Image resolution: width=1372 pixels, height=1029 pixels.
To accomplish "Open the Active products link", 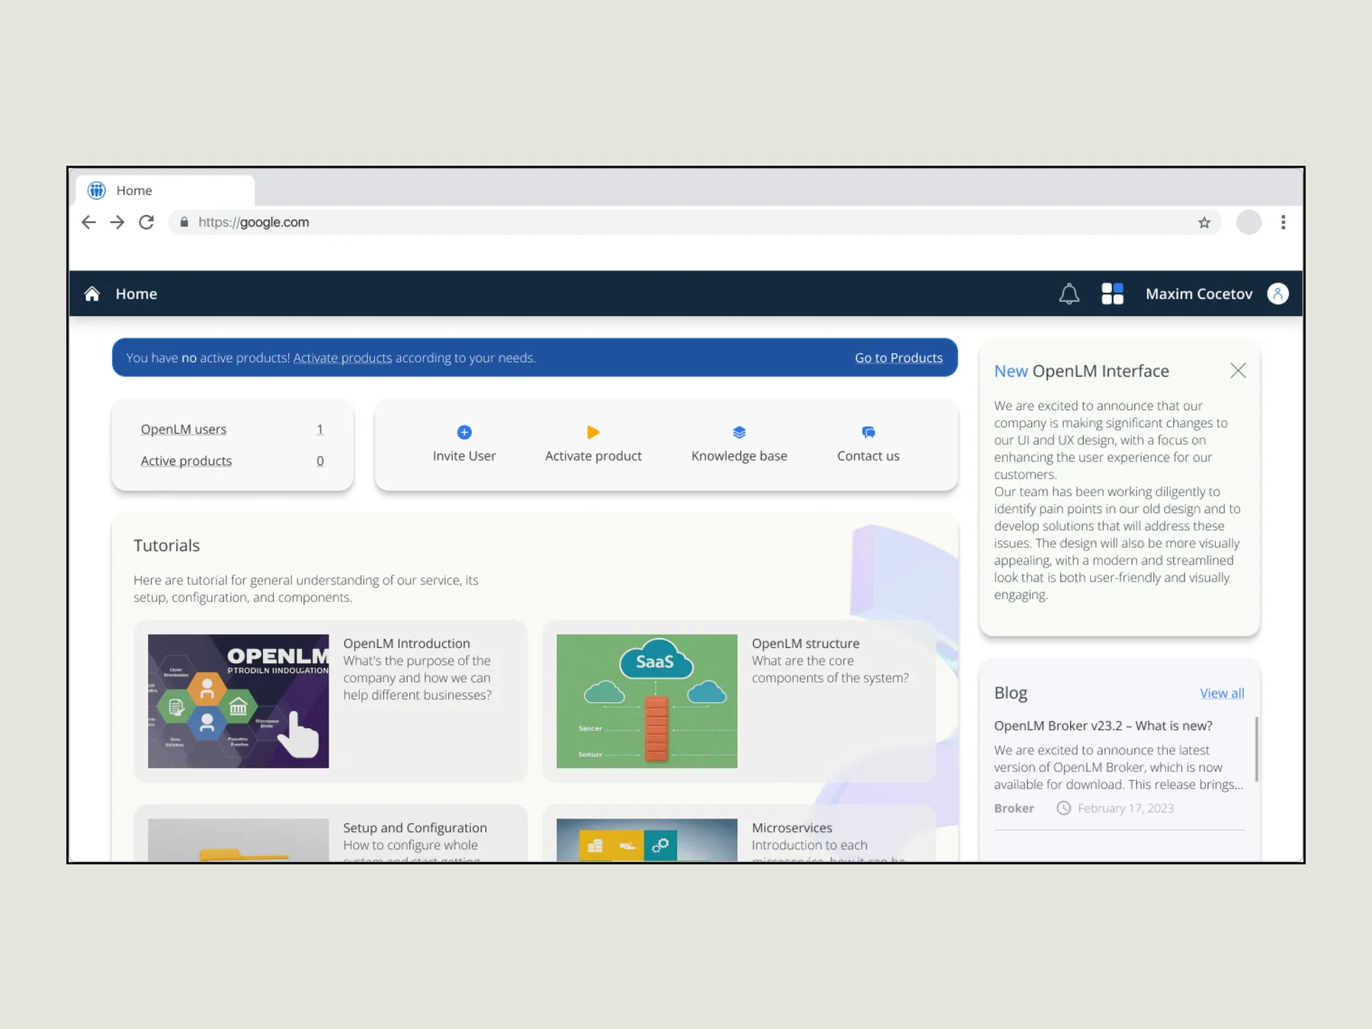I will pyautogui.click(x=186, y=460).
